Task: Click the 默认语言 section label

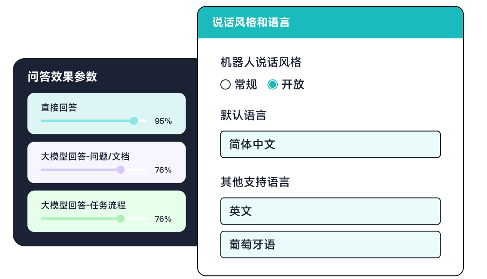Action: (x=243, y=116)
